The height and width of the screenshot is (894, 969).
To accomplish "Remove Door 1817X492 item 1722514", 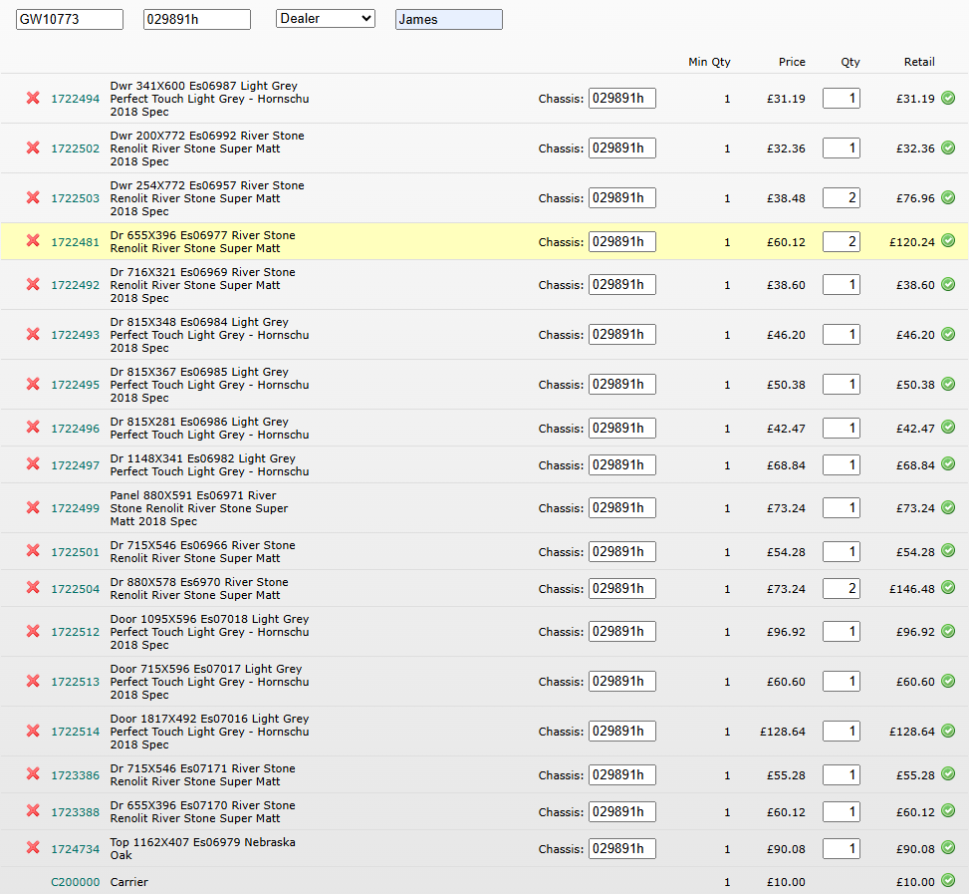I will [33, 732].
